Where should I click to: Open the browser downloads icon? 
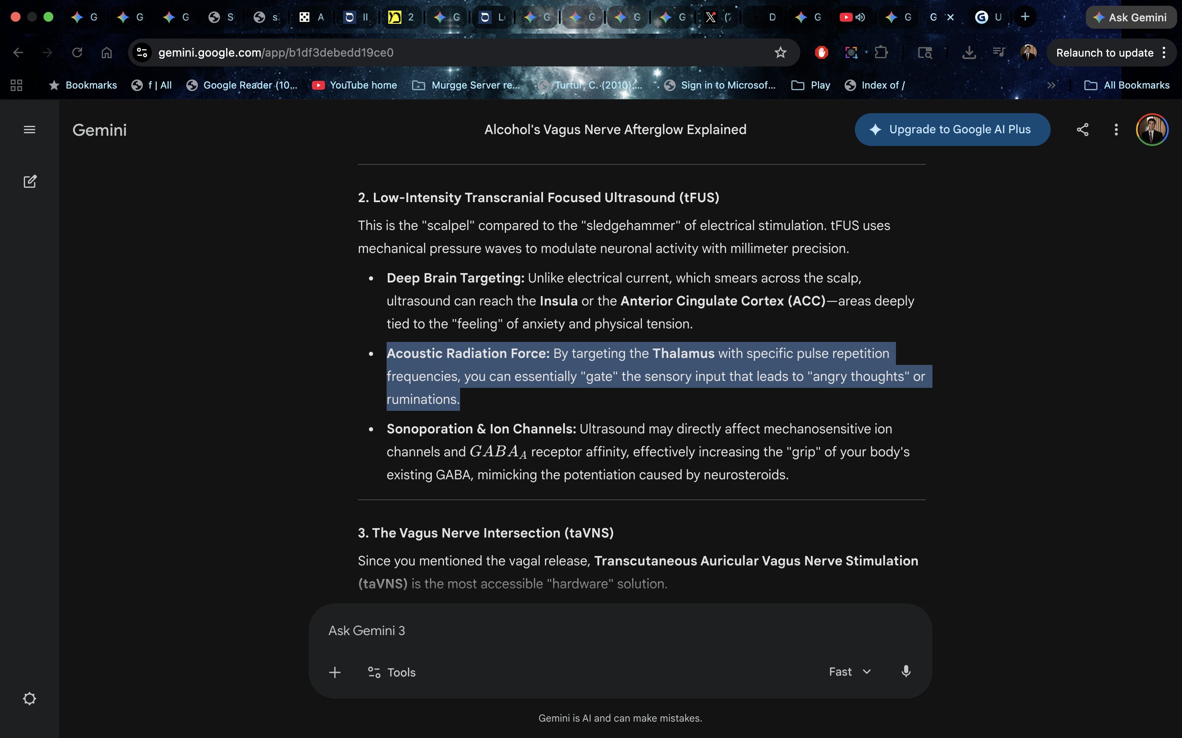pos(969,53)
